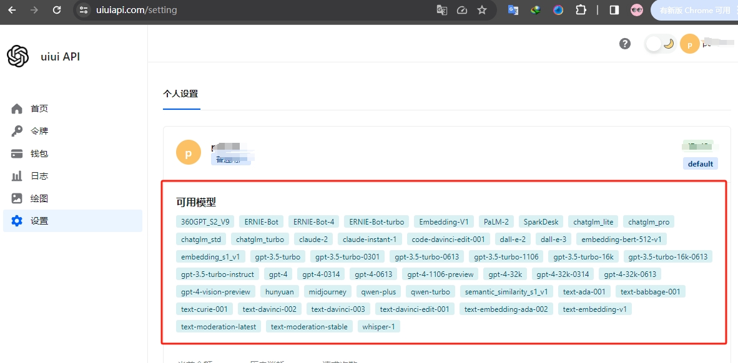Click the whisper-1 model tag
The width and height of the screenshot is (738, 363).
pos(379,327)
